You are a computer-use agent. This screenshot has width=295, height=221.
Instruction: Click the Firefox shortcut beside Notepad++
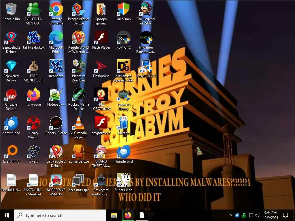coord(33,97)
